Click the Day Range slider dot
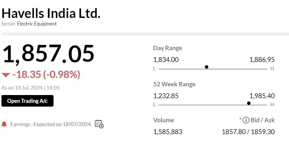Screen dimensions: 289x155 (x=207, y=67)
